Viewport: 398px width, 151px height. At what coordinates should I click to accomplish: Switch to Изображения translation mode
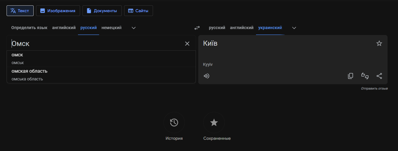tap(58, 11)
